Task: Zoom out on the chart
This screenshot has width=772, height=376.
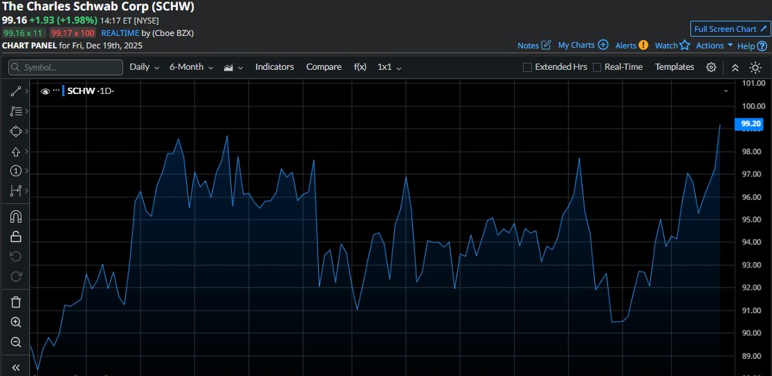Action: coord(16,343)
